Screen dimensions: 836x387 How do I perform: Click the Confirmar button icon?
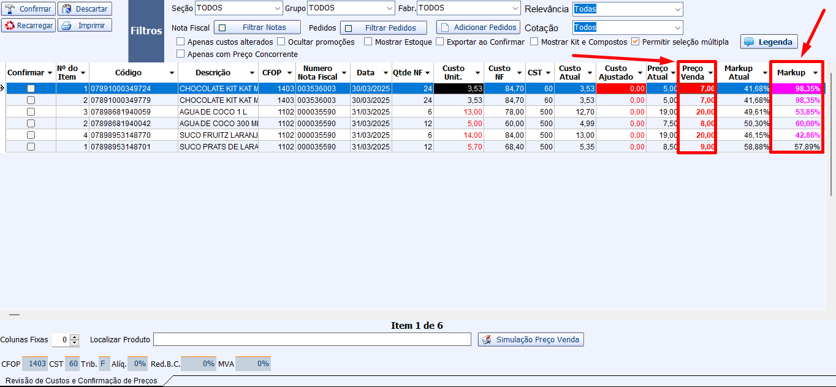(10, 9)
